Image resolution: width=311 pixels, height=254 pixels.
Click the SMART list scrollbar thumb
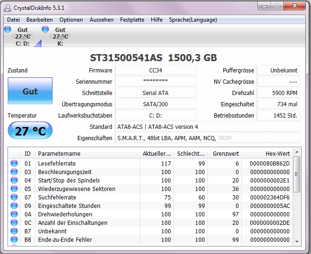[x=297, y=174]
